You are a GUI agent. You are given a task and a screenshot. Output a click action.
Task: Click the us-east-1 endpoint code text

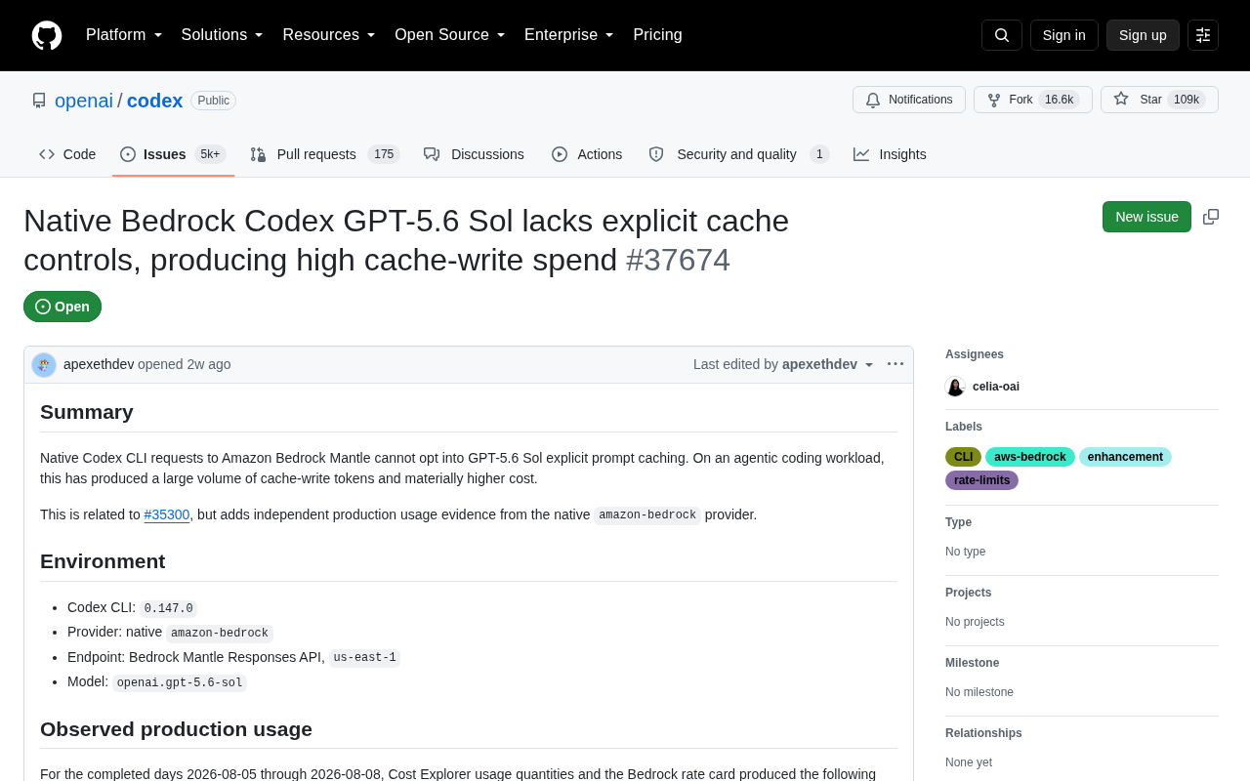pyautogui.click(x=364, y=658)
